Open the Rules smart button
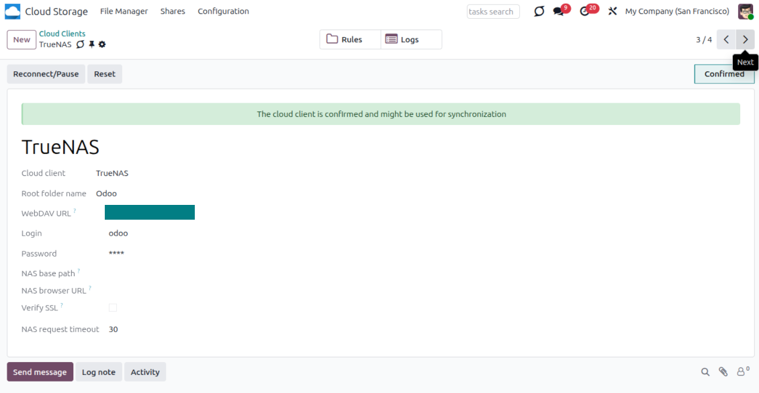The height and width of the screenshot is (393, 759). tap(351, 40)
